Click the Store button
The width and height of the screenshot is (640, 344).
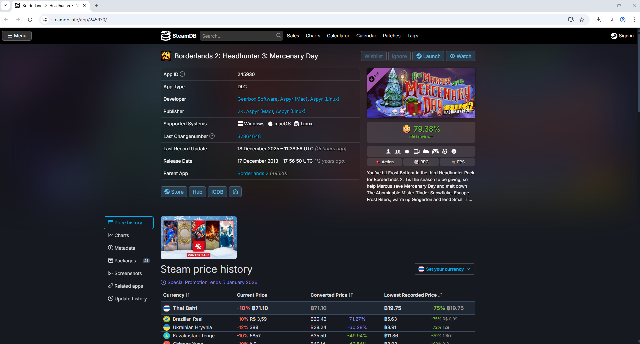174,192
